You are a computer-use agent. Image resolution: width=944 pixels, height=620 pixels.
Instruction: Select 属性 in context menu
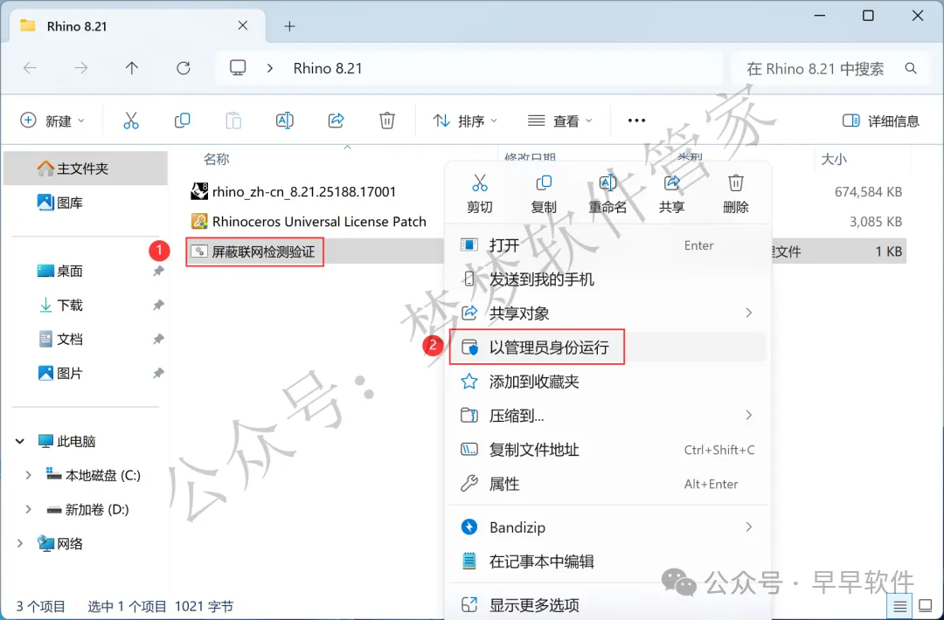click(607, 484)
